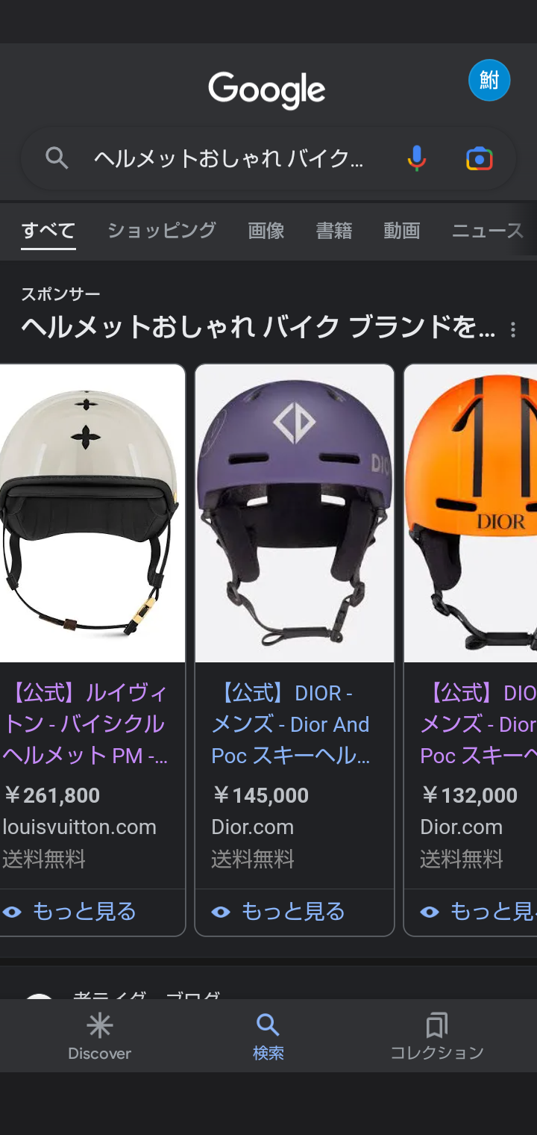Tap the Google logo
Viewport: 537px width, 1135px height.
pyautogui.click(x=267, y=90)
